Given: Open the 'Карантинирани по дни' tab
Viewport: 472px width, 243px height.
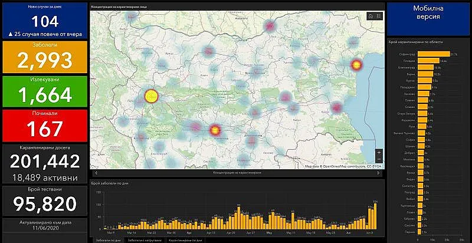Looking at the screenshot, I should pos(185,241).
